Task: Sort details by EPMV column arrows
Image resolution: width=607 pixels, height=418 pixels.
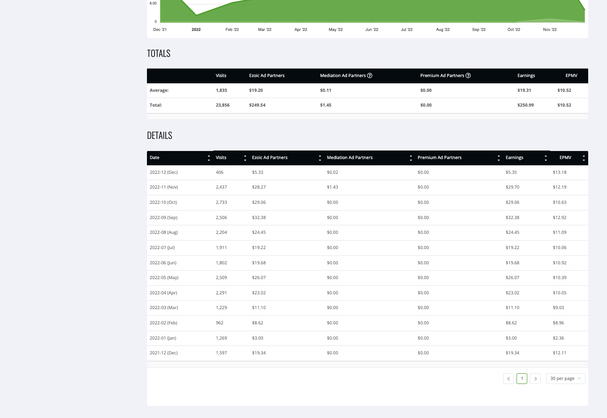Action: pyautogui.click(x=584, y=158)
